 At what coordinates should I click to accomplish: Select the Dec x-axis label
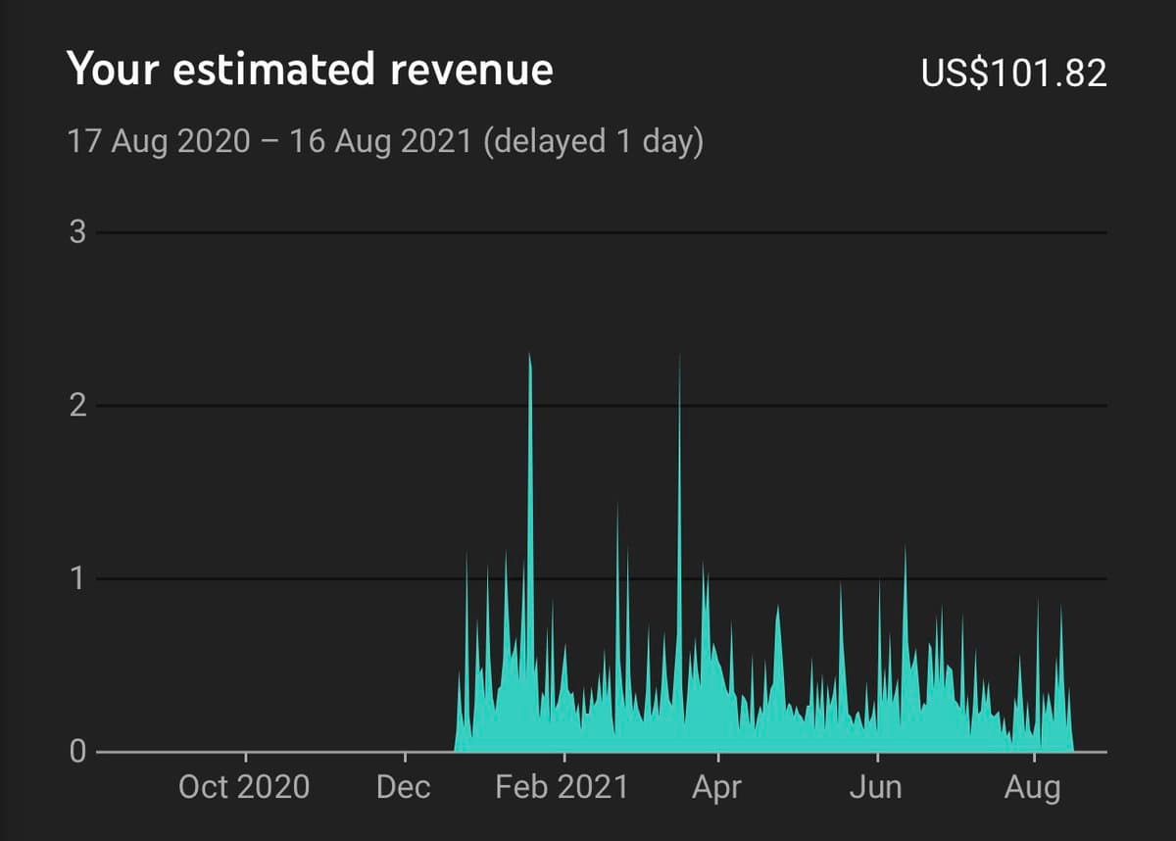pos(404,786)
